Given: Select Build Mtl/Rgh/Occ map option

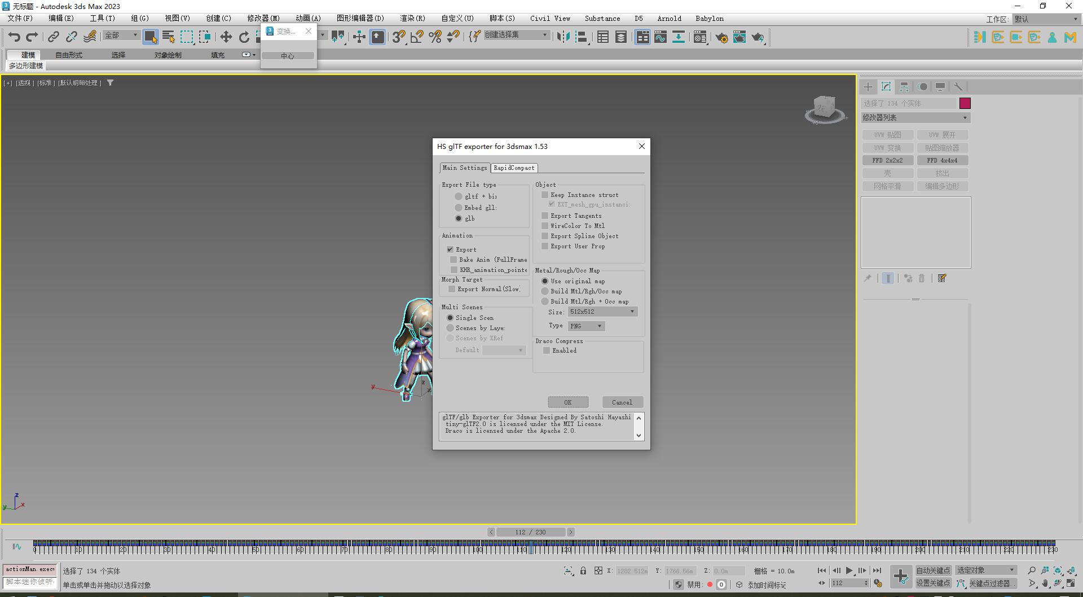Looking at the screenshot, I should 545,291.
